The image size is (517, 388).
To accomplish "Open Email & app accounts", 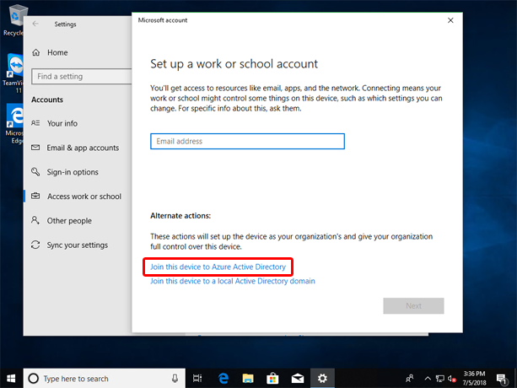I will 83,148.
